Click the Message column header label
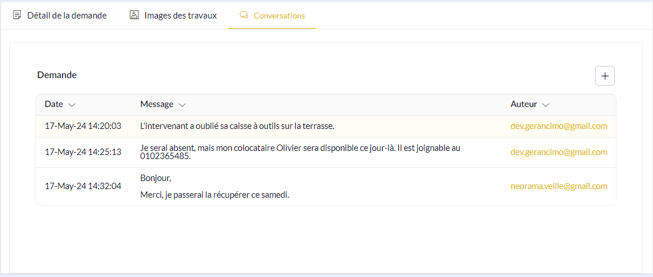Viewport: 653px width, 277px height. tap(157, 104)
